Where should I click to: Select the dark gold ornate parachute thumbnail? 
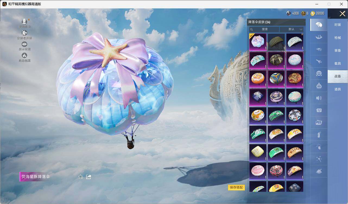point(276,60)
